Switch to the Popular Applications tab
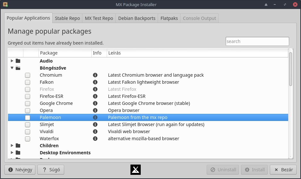The image size is (301, 179). (x=28, y=18)
